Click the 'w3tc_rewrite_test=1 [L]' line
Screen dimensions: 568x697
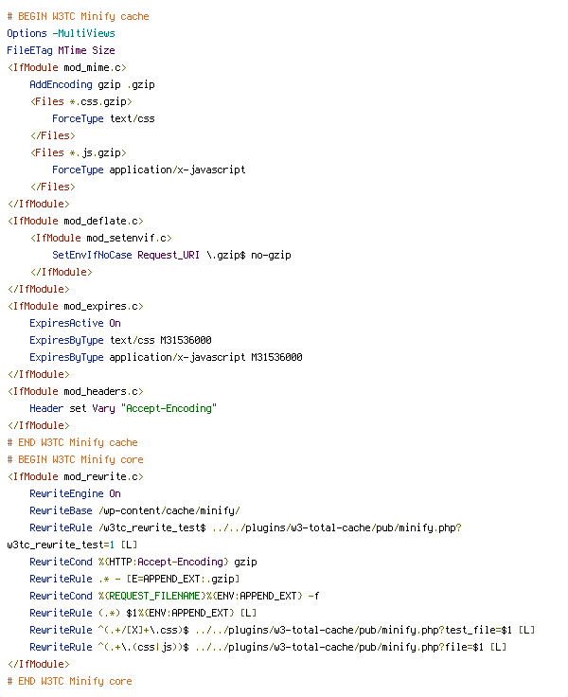click(72, 545)
